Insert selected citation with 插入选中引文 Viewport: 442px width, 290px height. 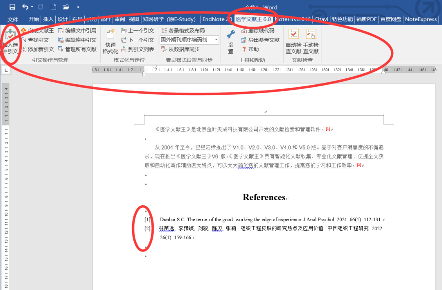pos(10,41)
